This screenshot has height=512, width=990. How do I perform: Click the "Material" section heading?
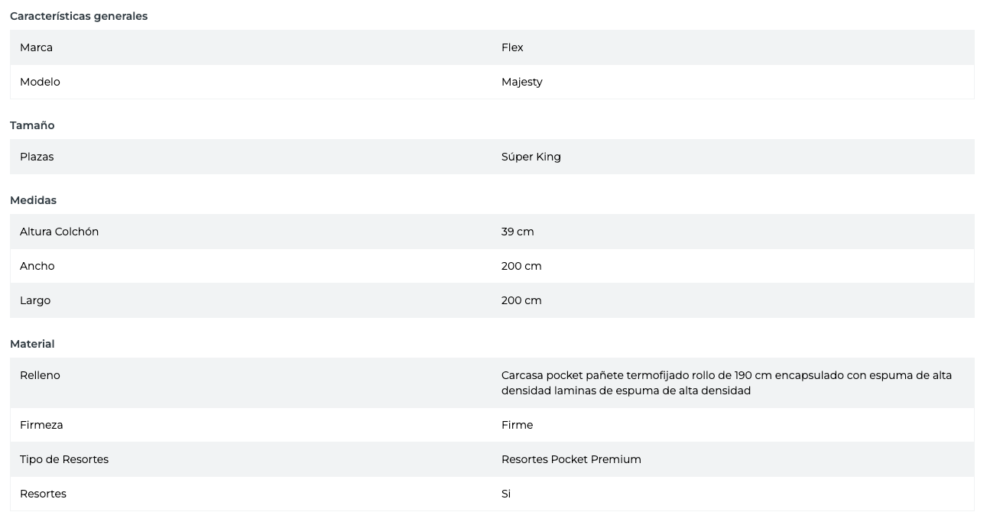tap(32, 344)
